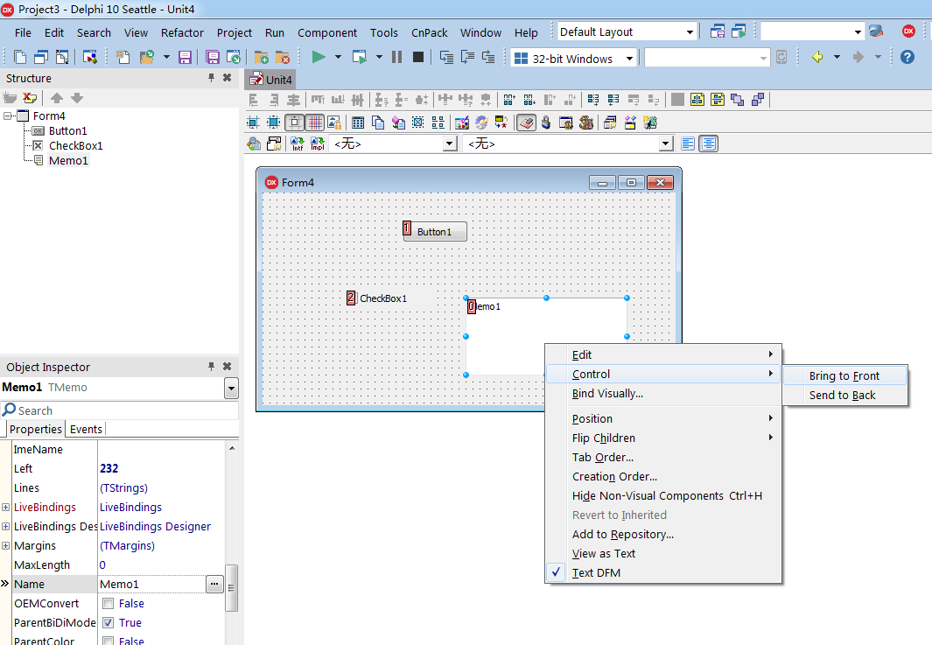This screenshot has width=932, height=645.
Task: Open the Component menu
Action: click(327, 32)
